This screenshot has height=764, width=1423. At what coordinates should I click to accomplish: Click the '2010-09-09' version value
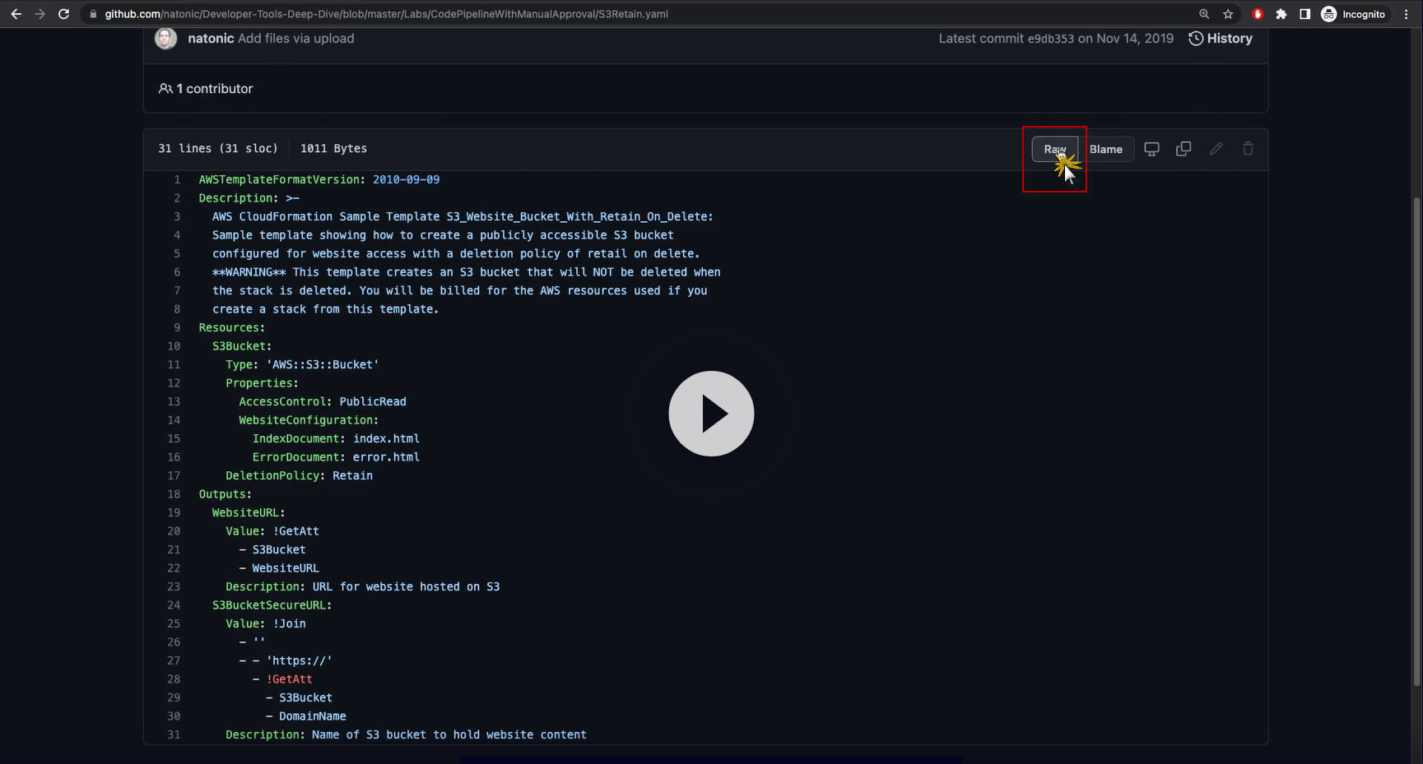pos(406,179)
